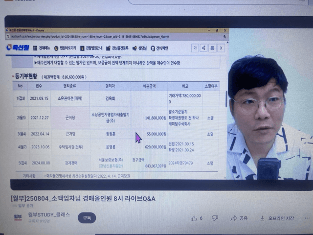Open the 전체메뉴 grid menu
This screenshot has height=235, width=313.
(x=42, y=48)
